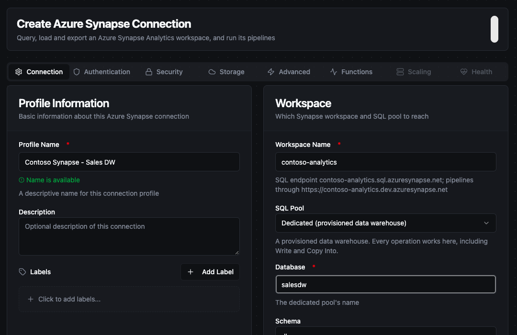Click the padlock icon beside Security
This screenshot has height=335, width=517.
coord(149,72)
